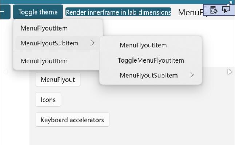Click the Keyboard accelerators button

coord(72,120)
